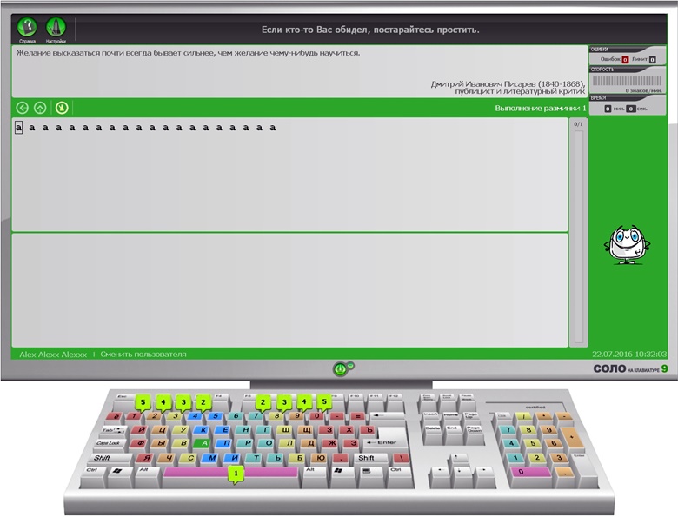Screen dimensions: 678x517
Task: Click the vertical scrollbar beside typing area
Action: click(x=579, y=235)
